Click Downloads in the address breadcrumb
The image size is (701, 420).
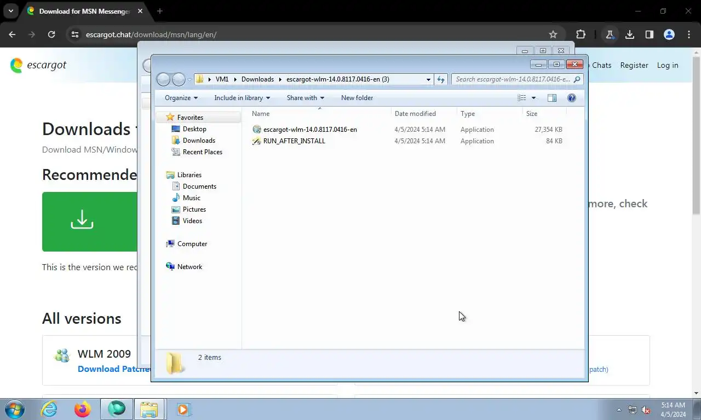click(x=257, y=79)
